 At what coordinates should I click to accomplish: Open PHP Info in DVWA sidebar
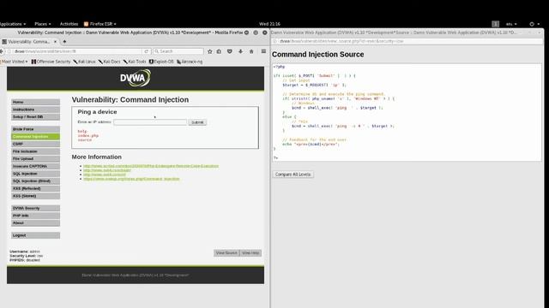point(35,216)
